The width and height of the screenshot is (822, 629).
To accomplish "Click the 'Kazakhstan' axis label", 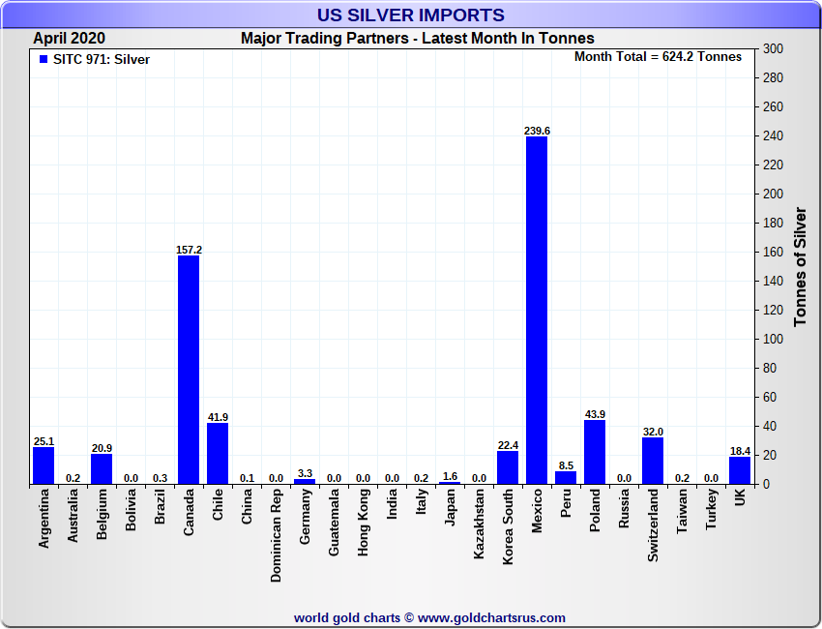I will 479,524.
